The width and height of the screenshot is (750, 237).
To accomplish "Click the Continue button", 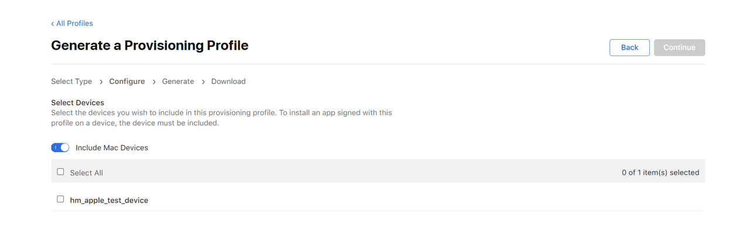I will (679, 47).
